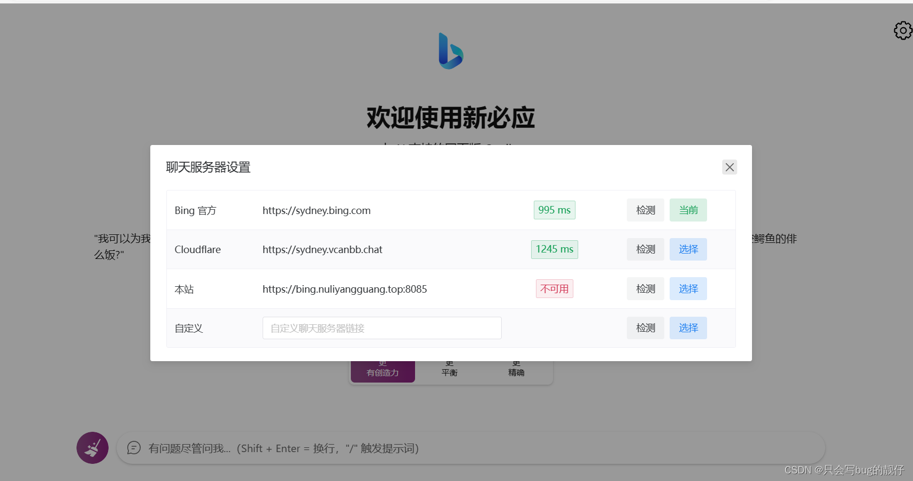The height and width of the screenshot is (481, 913).
Task: Click the Bing logo
Action: click(x=451, y=51)
